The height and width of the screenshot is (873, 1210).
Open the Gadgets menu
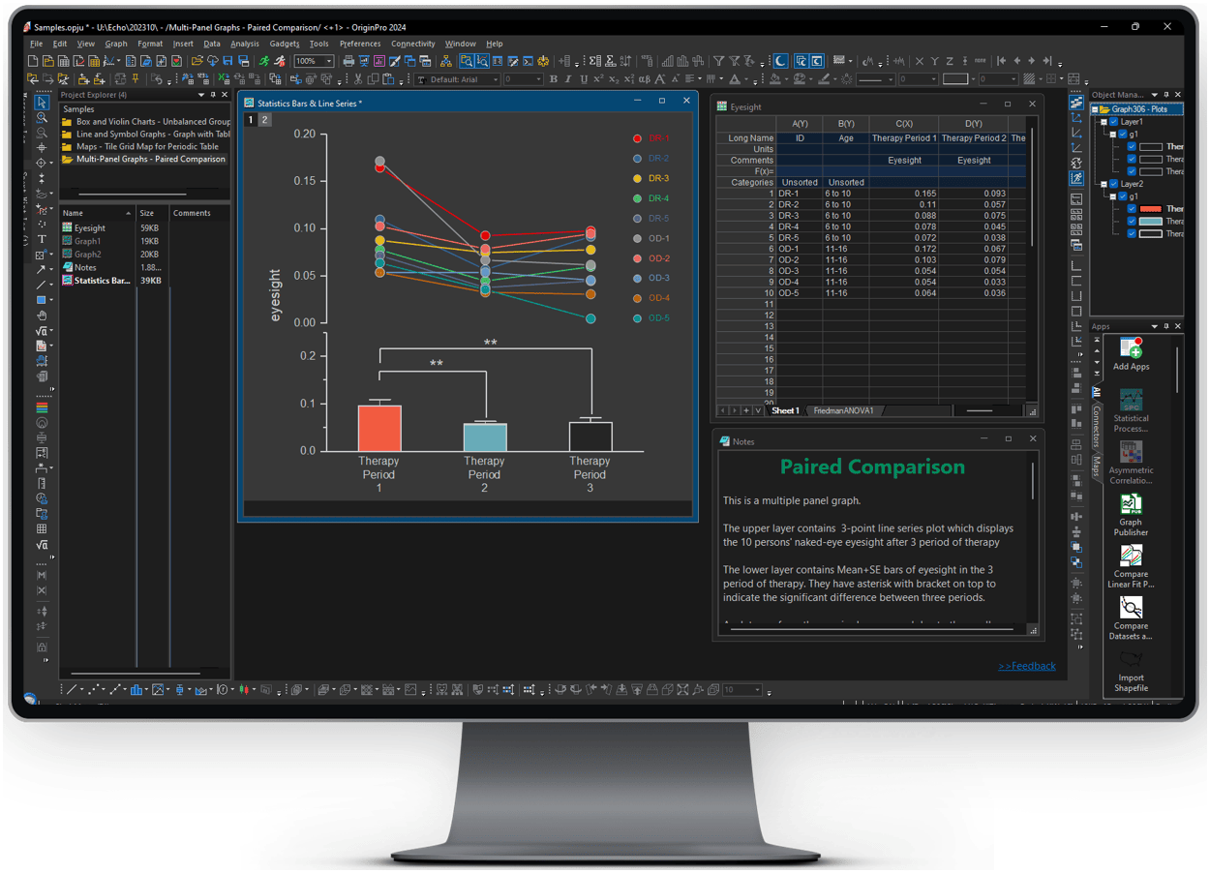pyautogui.click(x=285, y=44)
